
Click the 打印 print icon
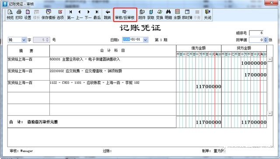[x=19, y=14]
